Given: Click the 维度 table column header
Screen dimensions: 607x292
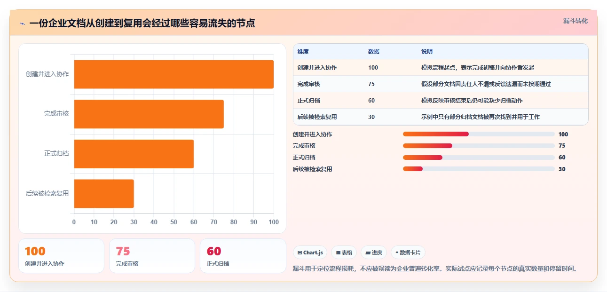Looking at the screenshot, I should click(303, 52).
